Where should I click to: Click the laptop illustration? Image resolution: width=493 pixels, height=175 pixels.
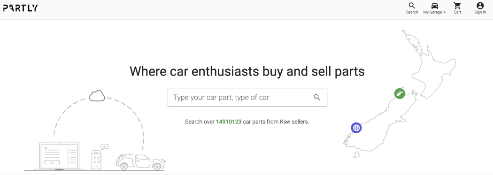coord(59,156)
